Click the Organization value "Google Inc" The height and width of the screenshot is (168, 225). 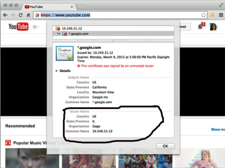100,97
